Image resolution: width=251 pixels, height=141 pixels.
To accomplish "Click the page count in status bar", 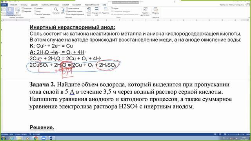I will [7, 134].
